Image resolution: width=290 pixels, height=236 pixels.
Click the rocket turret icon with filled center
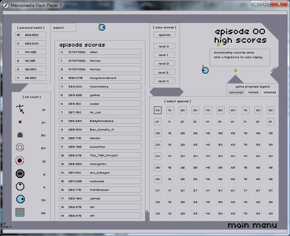[20, 161]
